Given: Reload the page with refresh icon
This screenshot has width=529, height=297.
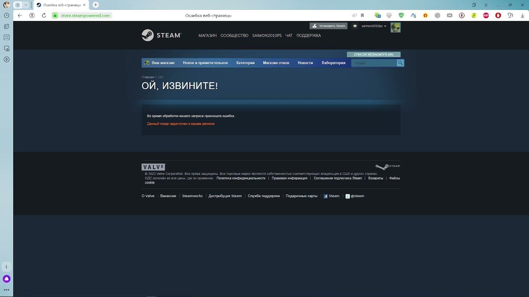Looking at the screenshot, I should pos(44,15).
